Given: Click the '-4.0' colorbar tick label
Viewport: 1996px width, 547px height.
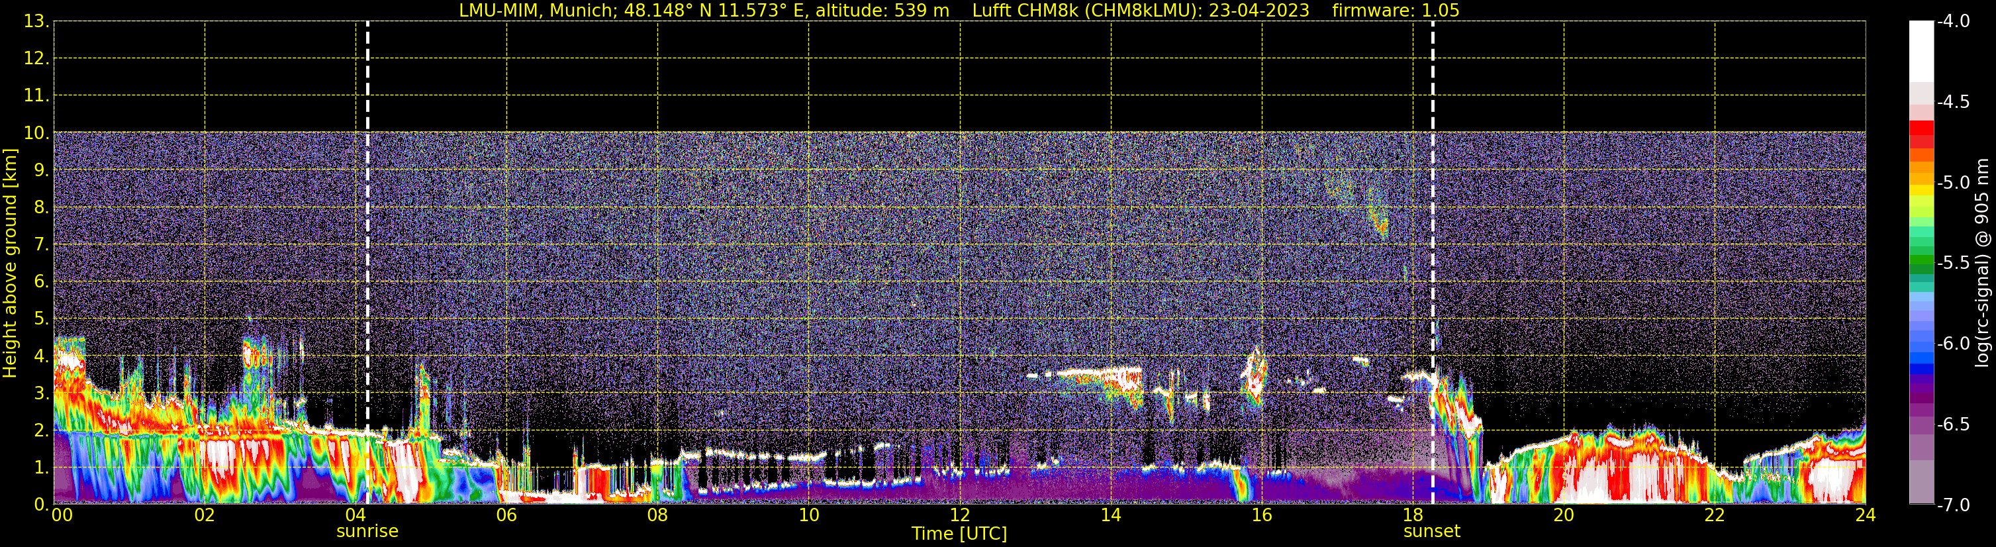Looking at the screenshot, I should [x=1954, y=21].
